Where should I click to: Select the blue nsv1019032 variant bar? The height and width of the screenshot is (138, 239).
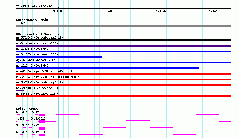pyautogui.click(x=107, y=68)
